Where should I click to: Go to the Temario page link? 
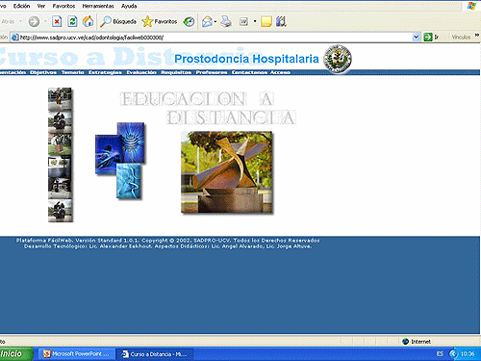coord(73,72)
